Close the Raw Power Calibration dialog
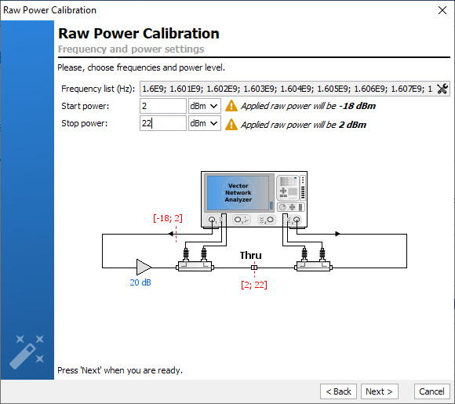 point(442,10)
